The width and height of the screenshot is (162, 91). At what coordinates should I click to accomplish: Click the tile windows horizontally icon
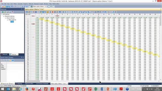(51, 7)
